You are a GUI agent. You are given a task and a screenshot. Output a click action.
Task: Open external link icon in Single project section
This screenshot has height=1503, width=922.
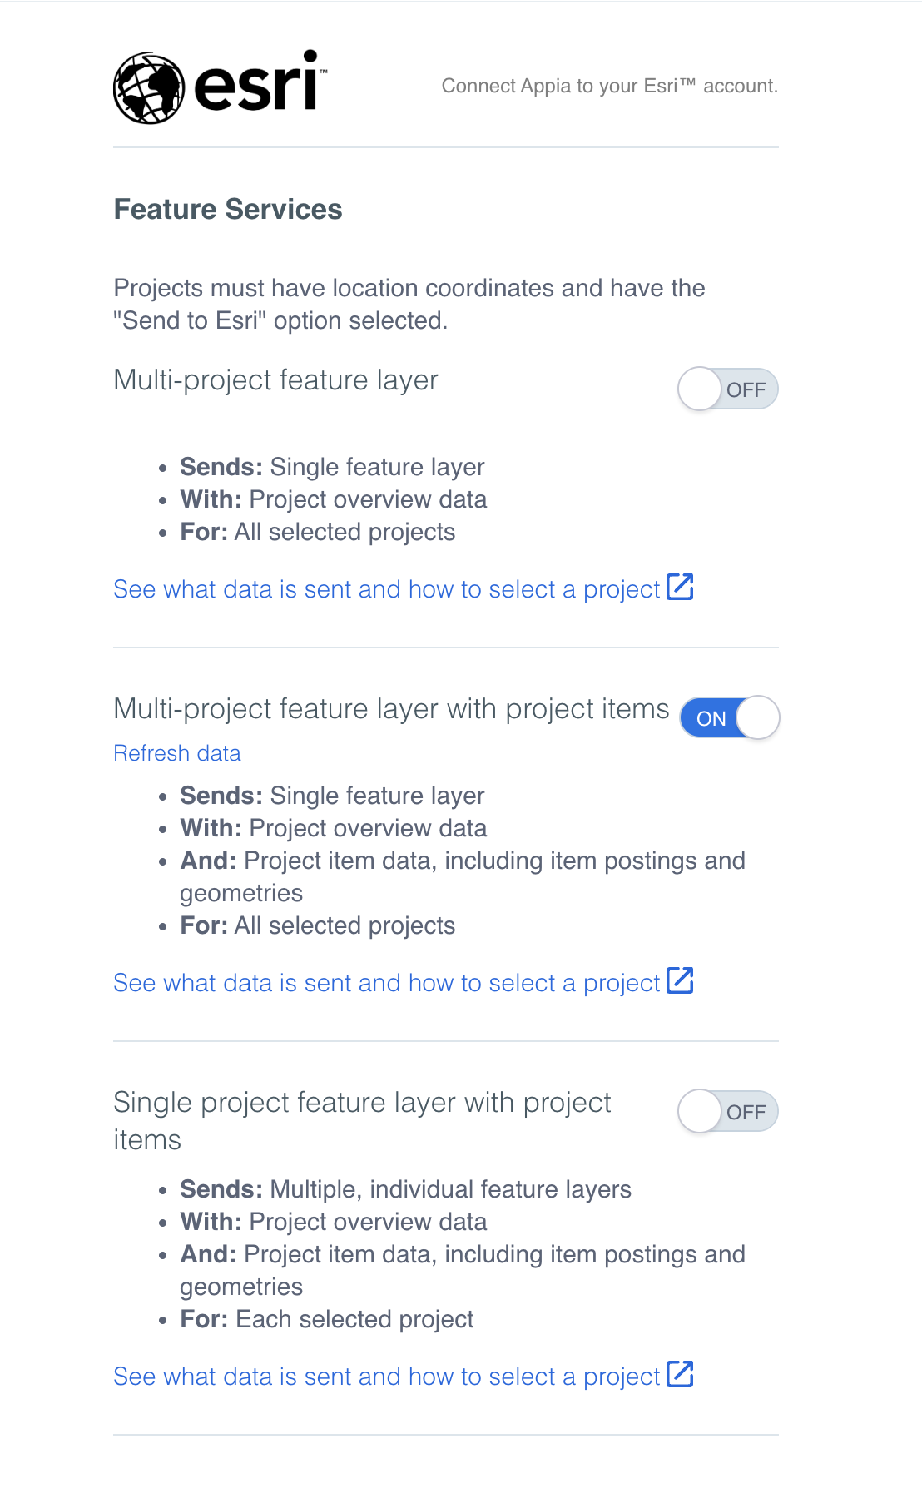pyautogui.click(x=680, y=1374)
